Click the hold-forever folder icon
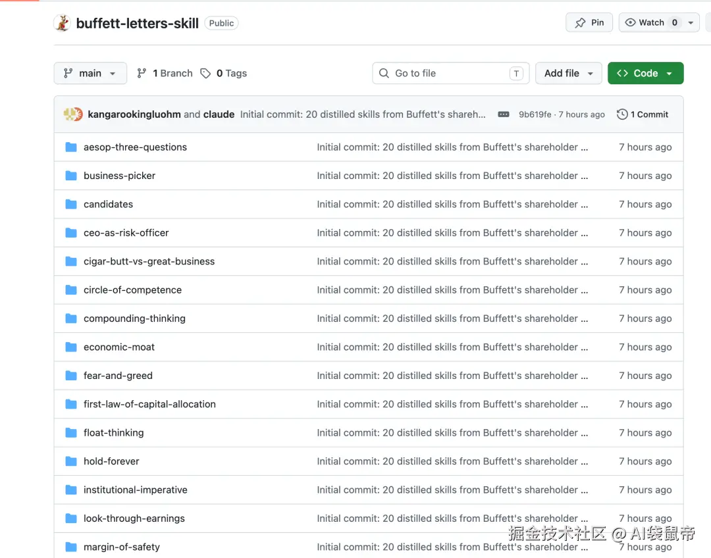This screenshot has height=558, width=711. click(70, 461)
